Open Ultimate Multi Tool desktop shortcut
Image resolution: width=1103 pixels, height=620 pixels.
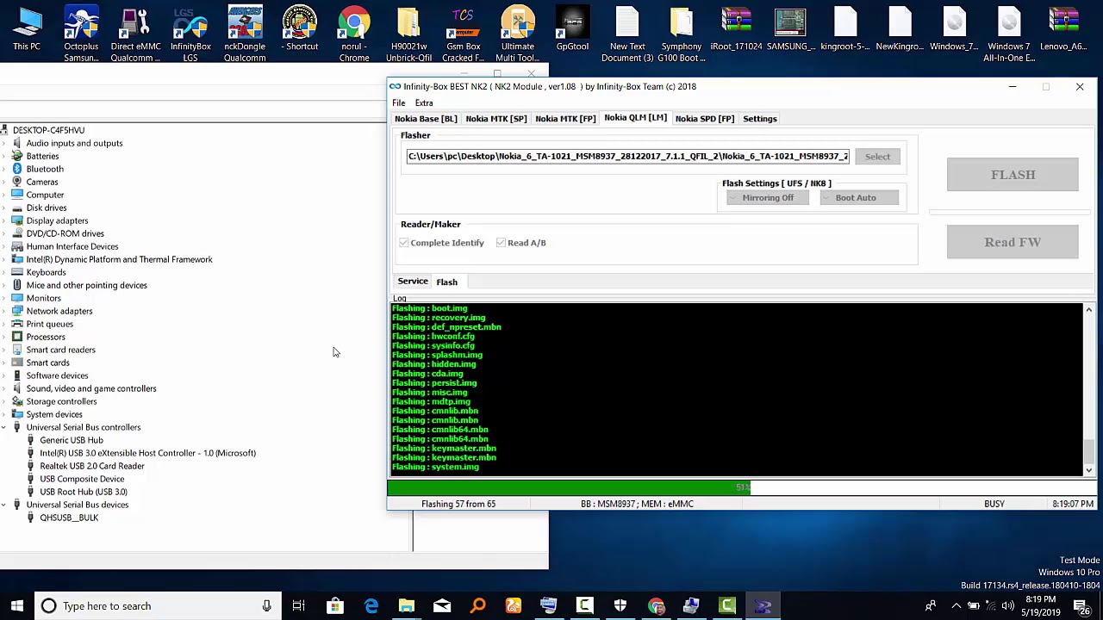click(x=517, y=34)
